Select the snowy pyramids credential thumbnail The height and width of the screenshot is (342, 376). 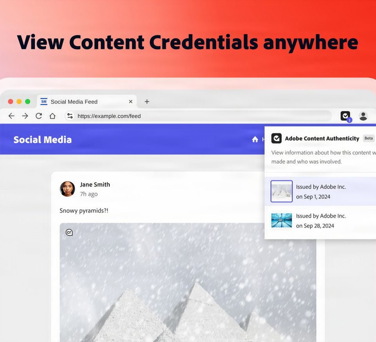(x=282, y=191)
